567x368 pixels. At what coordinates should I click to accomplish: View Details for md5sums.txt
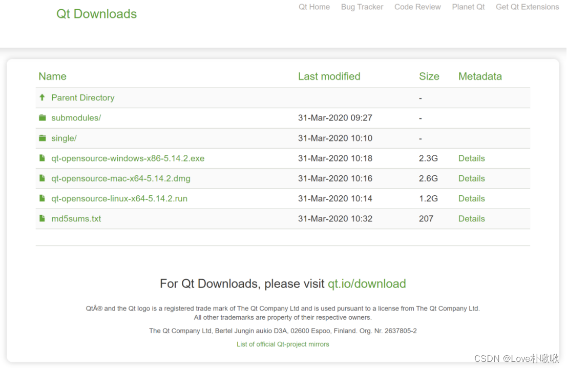[x=472, y=218]
